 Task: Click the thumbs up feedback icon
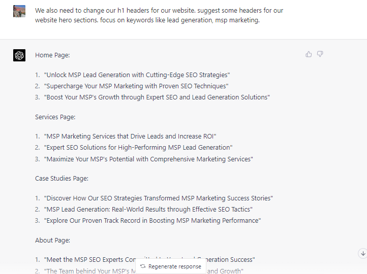pyautogui.click(x=309, y=54)
